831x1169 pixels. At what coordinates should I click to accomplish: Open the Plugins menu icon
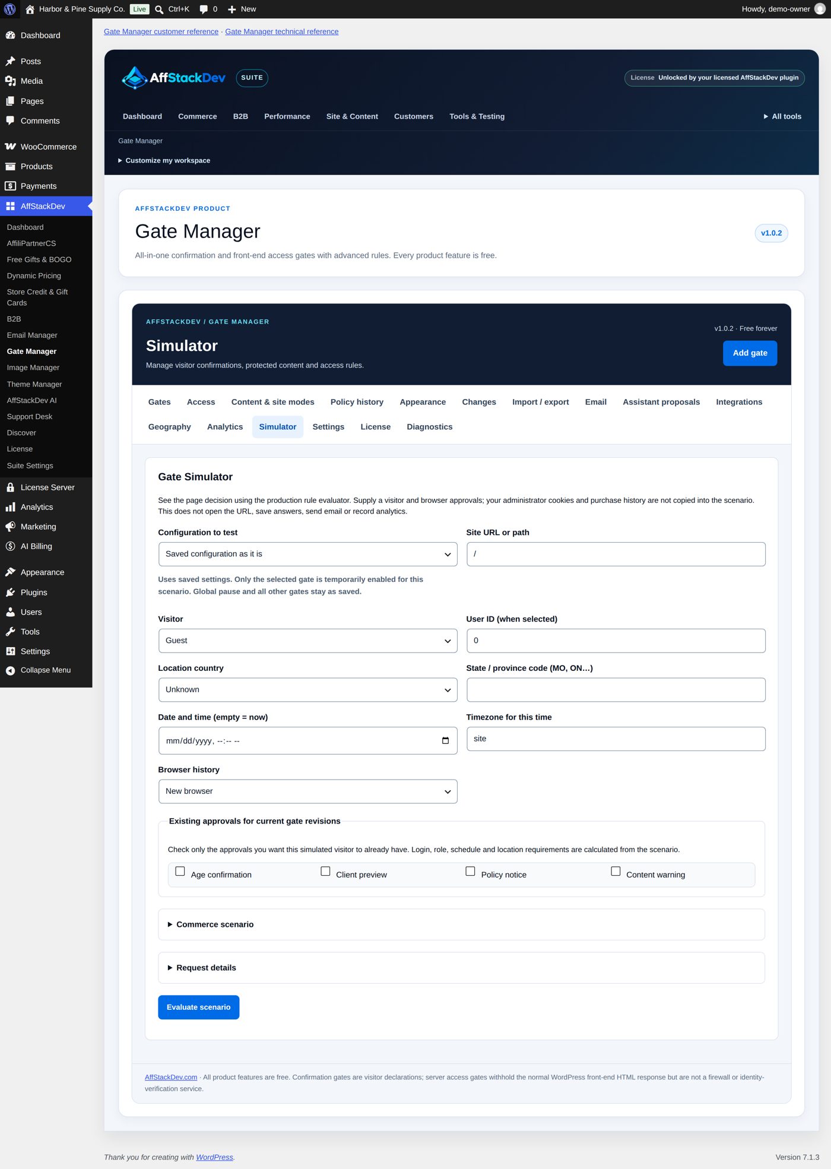click(10, 593)
